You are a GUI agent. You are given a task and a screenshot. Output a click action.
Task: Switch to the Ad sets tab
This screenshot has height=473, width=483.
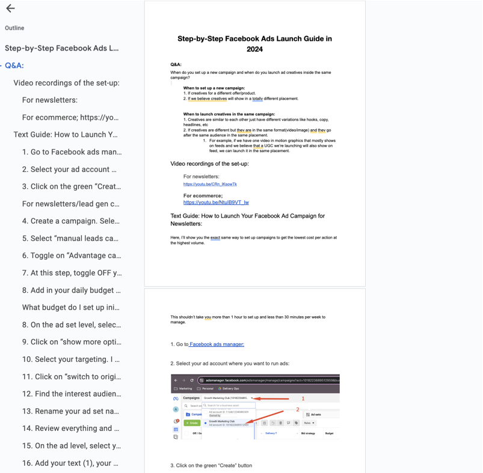[315, 414]
